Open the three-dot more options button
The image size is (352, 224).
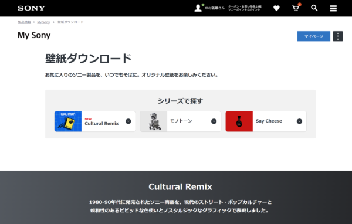(x=338, y=36)
